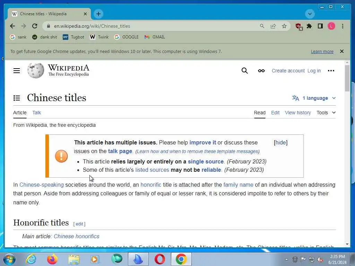
Task: Click the improve it link
Action: (x=203, y=142)
